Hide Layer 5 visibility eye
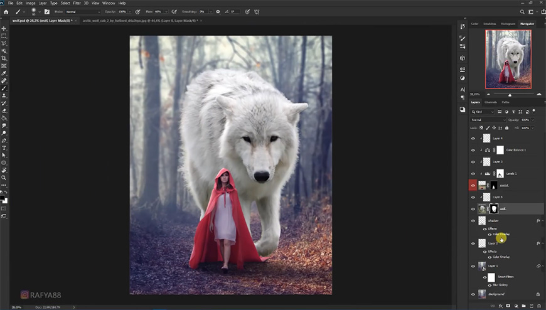546x310 pixels. tap(473, 197)
